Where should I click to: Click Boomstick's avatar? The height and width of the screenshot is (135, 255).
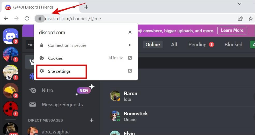point(115,116)
